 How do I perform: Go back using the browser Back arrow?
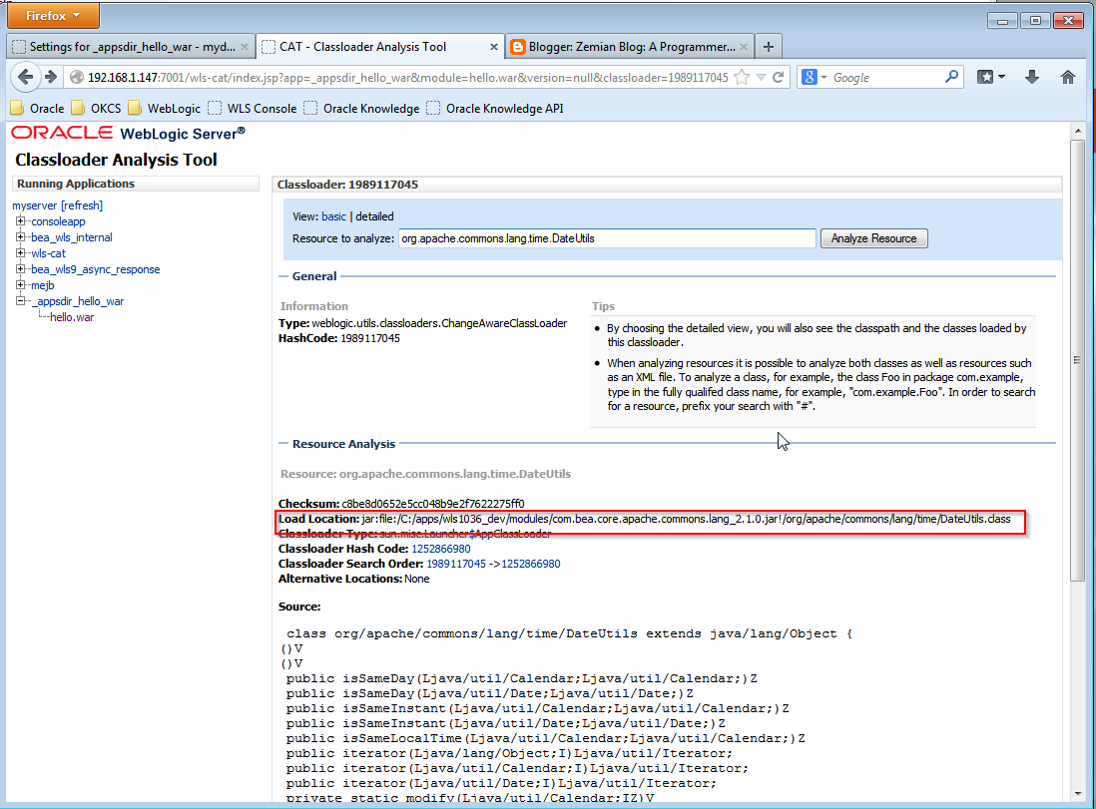point(25,77)
